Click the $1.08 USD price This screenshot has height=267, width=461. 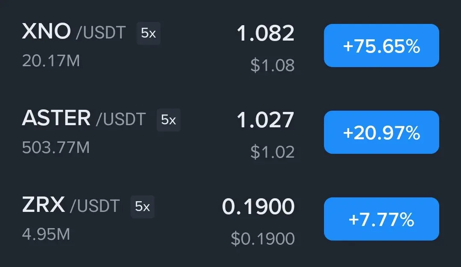(x=272, y=65)
